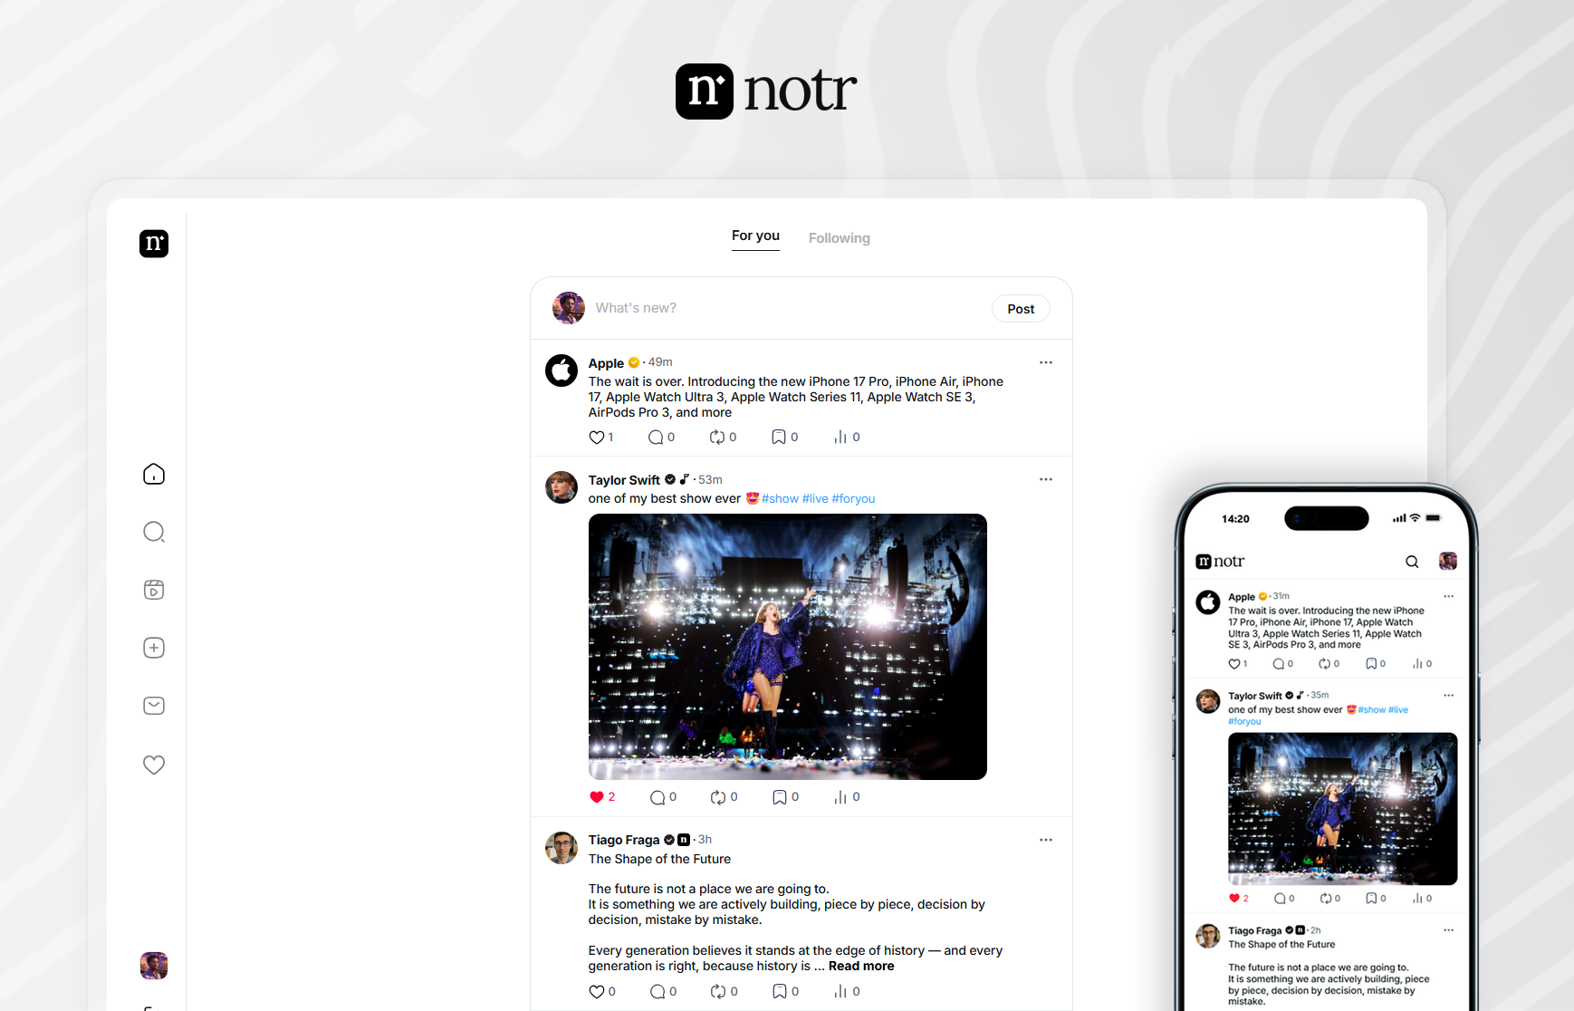Open the video reels sidebar icon
Image resolution: width=1574 pixels, height=1011 pixels.
(154, 590)
